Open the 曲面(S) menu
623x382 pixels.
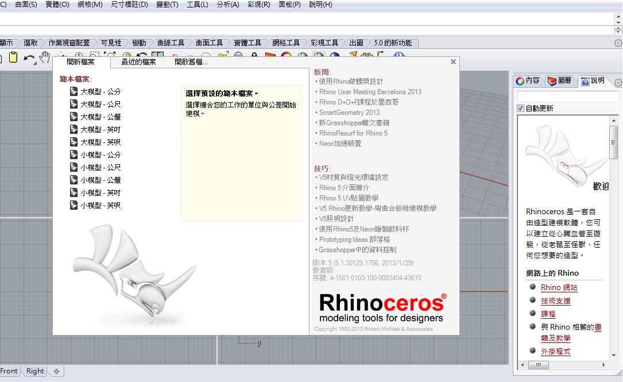pos(26,5)
